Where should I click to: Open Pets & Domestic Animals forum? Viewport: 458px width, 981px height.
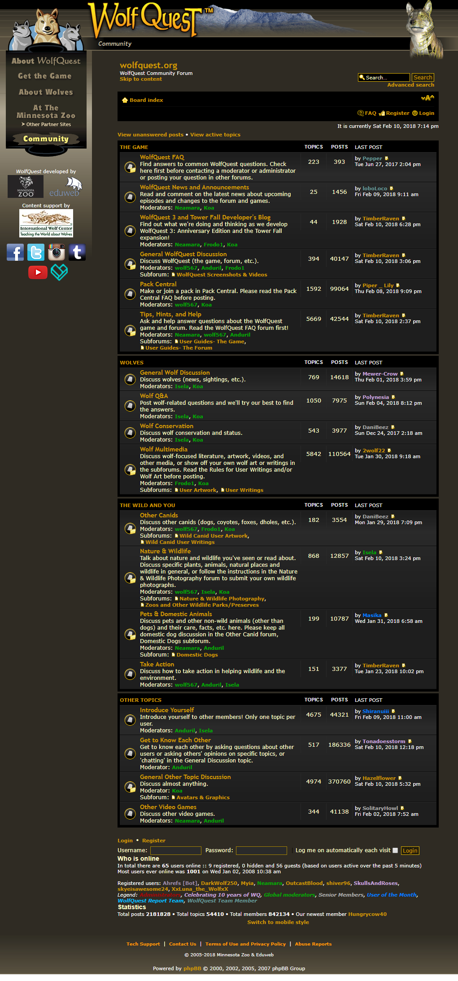tap(176, 614)
